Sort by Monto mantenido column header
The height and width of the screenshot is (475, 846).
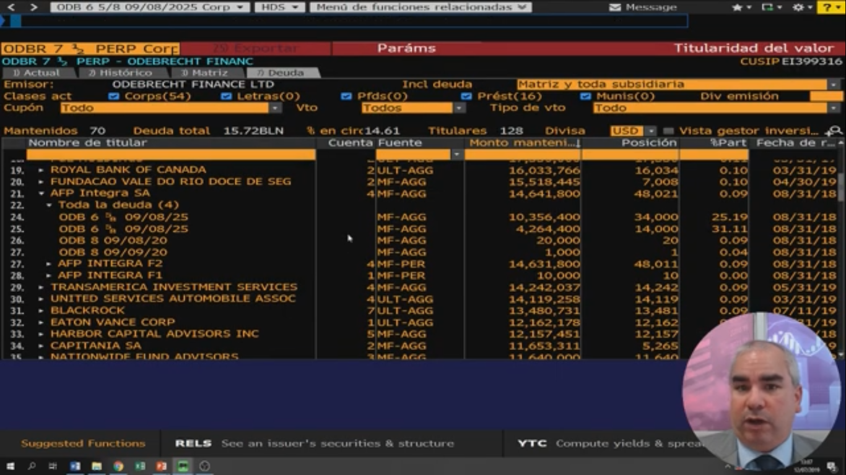(523, 143)
